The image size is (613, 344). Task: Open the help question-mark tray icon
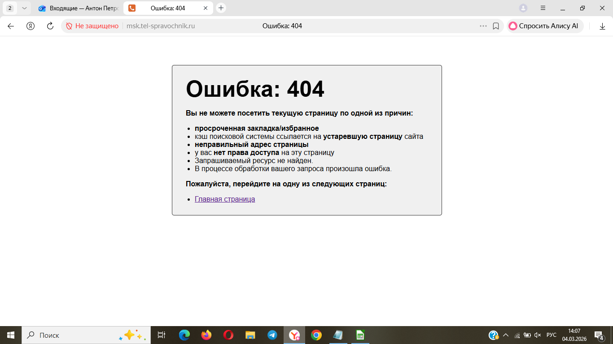click(494, 335)
